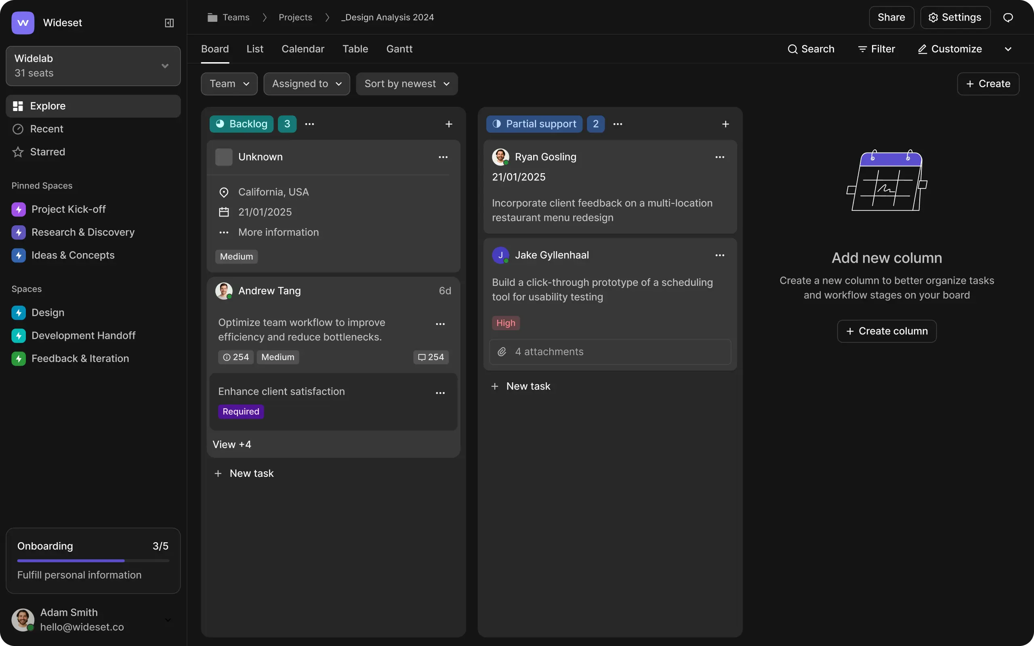1034x646 pixels.
Task: Click the Share button
Action: point(891,17)
